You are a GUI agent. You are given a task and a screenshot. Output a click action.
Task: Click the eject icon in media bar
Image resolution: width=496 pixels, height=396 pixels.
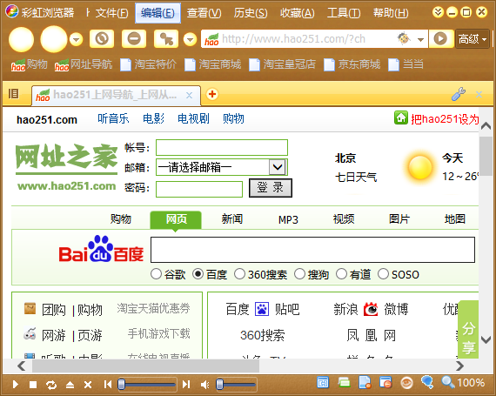coord(70,385)
